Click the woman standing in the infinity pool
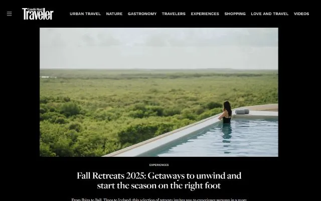The width and height of the screenshot is (321, 201). pyautogui.click(x=226, y=113)
